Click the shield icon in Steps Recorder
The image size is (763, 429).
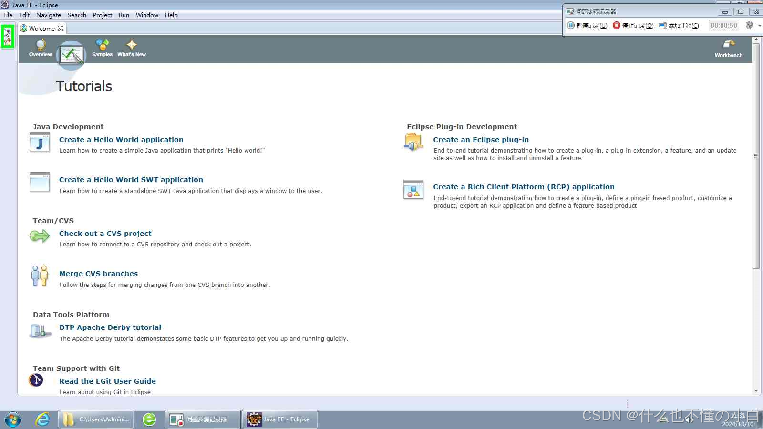[749, 25]
